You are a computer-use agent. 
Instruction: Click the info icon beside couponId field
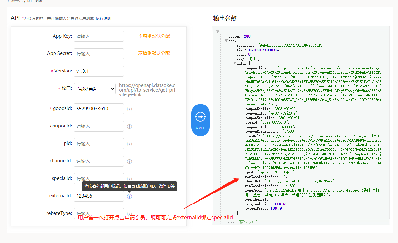129,127
